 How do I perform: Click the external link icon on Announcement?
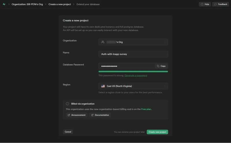[69, 115]
